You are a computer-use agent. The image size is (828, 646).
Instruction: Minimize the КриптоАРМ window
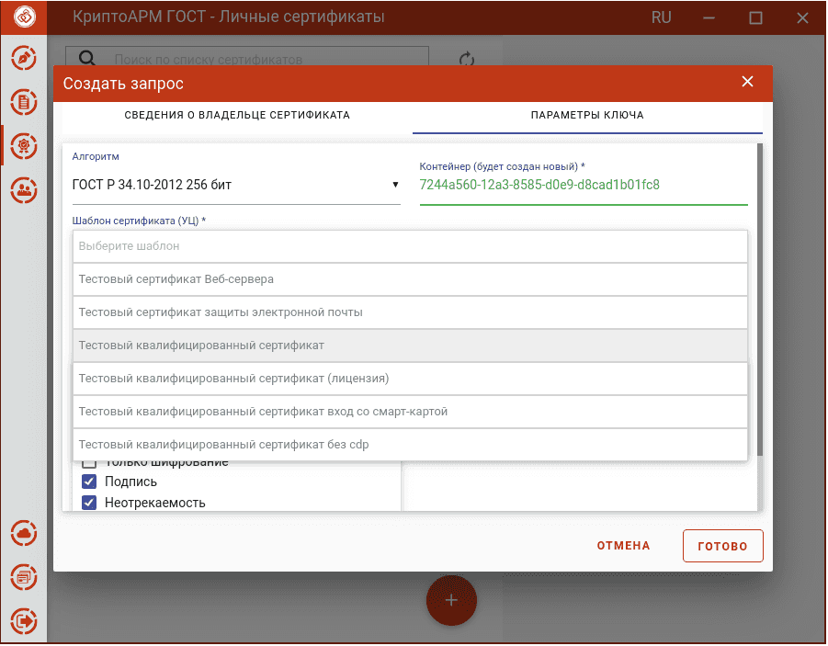[x=709, y=18]
